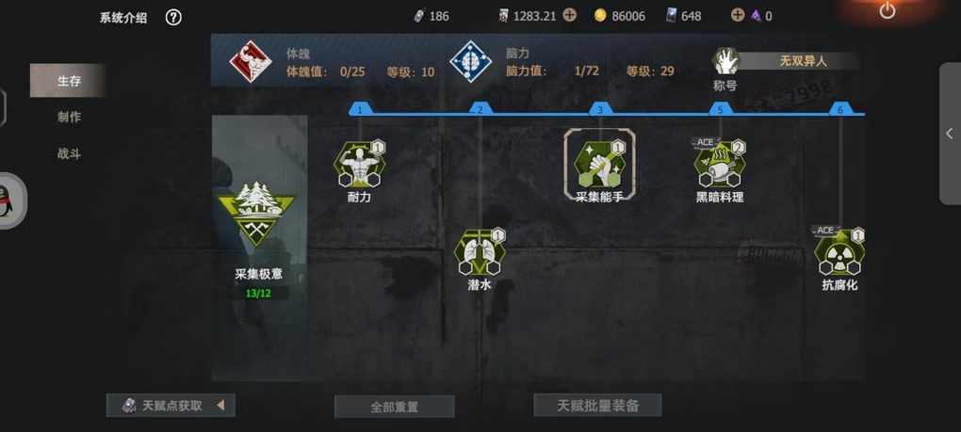Select the 耐力 stamina talent icon
Image resolution: width=961 pixels, height=432 pixels.
359,164
